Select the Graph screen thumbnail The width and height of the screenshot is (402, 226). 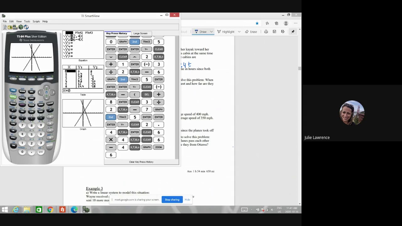click(x=83, y=113)
